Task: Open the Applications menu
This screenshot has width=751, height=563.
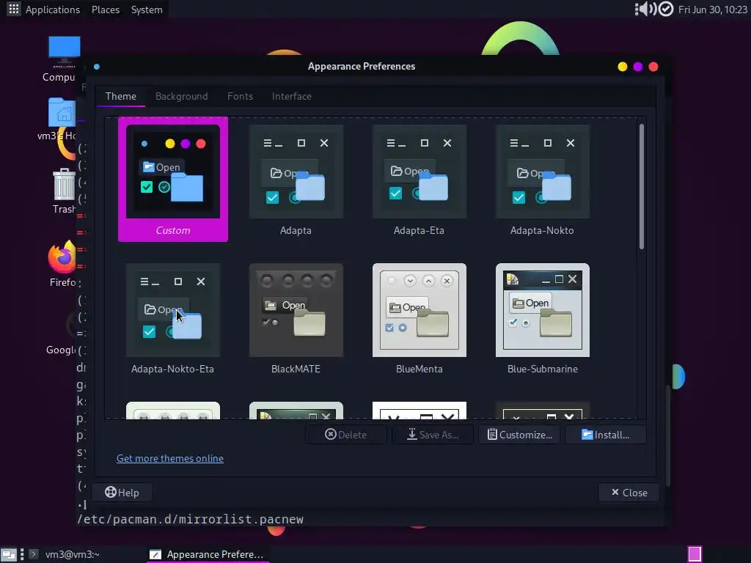Action: coord(53,10)
